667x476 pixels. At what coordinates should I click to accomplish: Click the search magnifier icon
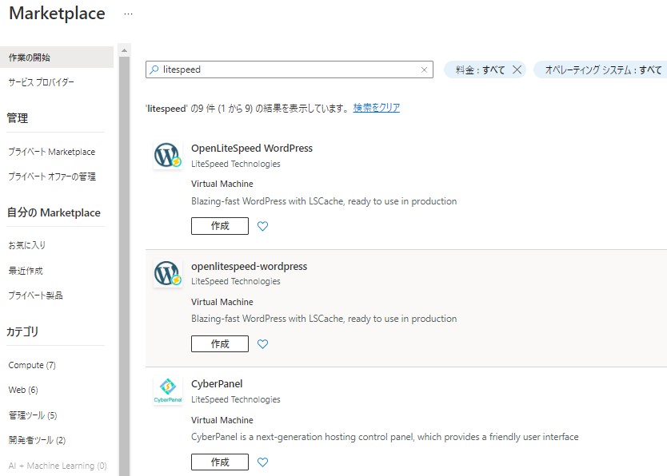[x=154, y=69]
